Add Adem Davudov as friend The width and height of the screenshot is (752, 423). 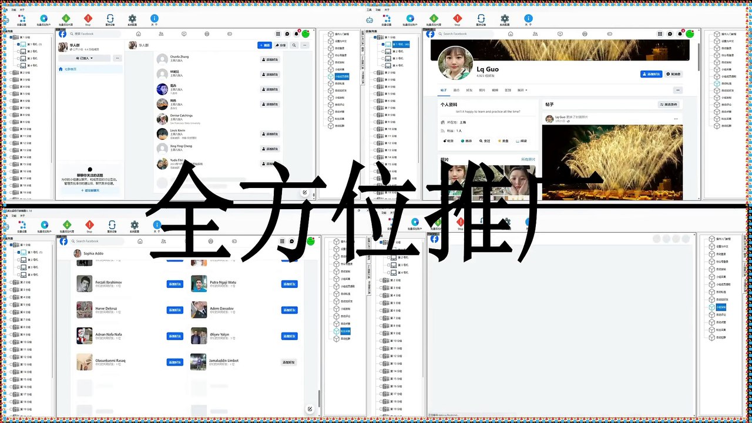coord(290,310)
